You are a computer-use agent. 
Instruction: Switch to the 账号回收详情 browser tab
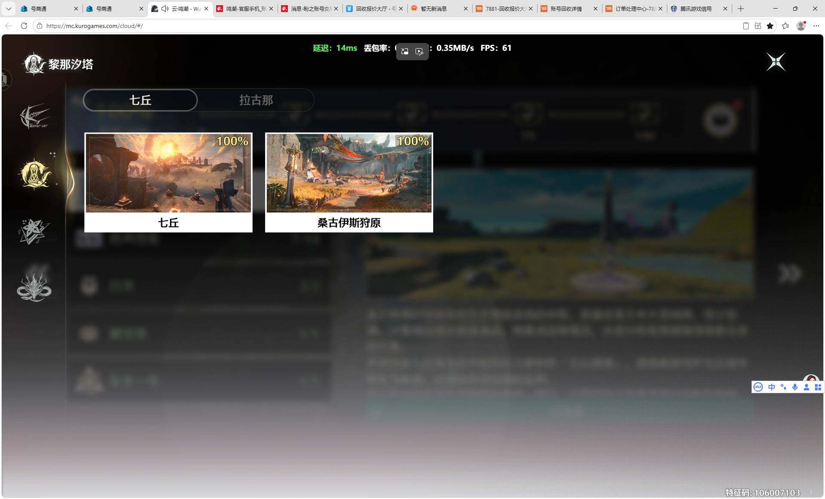pos(569,9)
